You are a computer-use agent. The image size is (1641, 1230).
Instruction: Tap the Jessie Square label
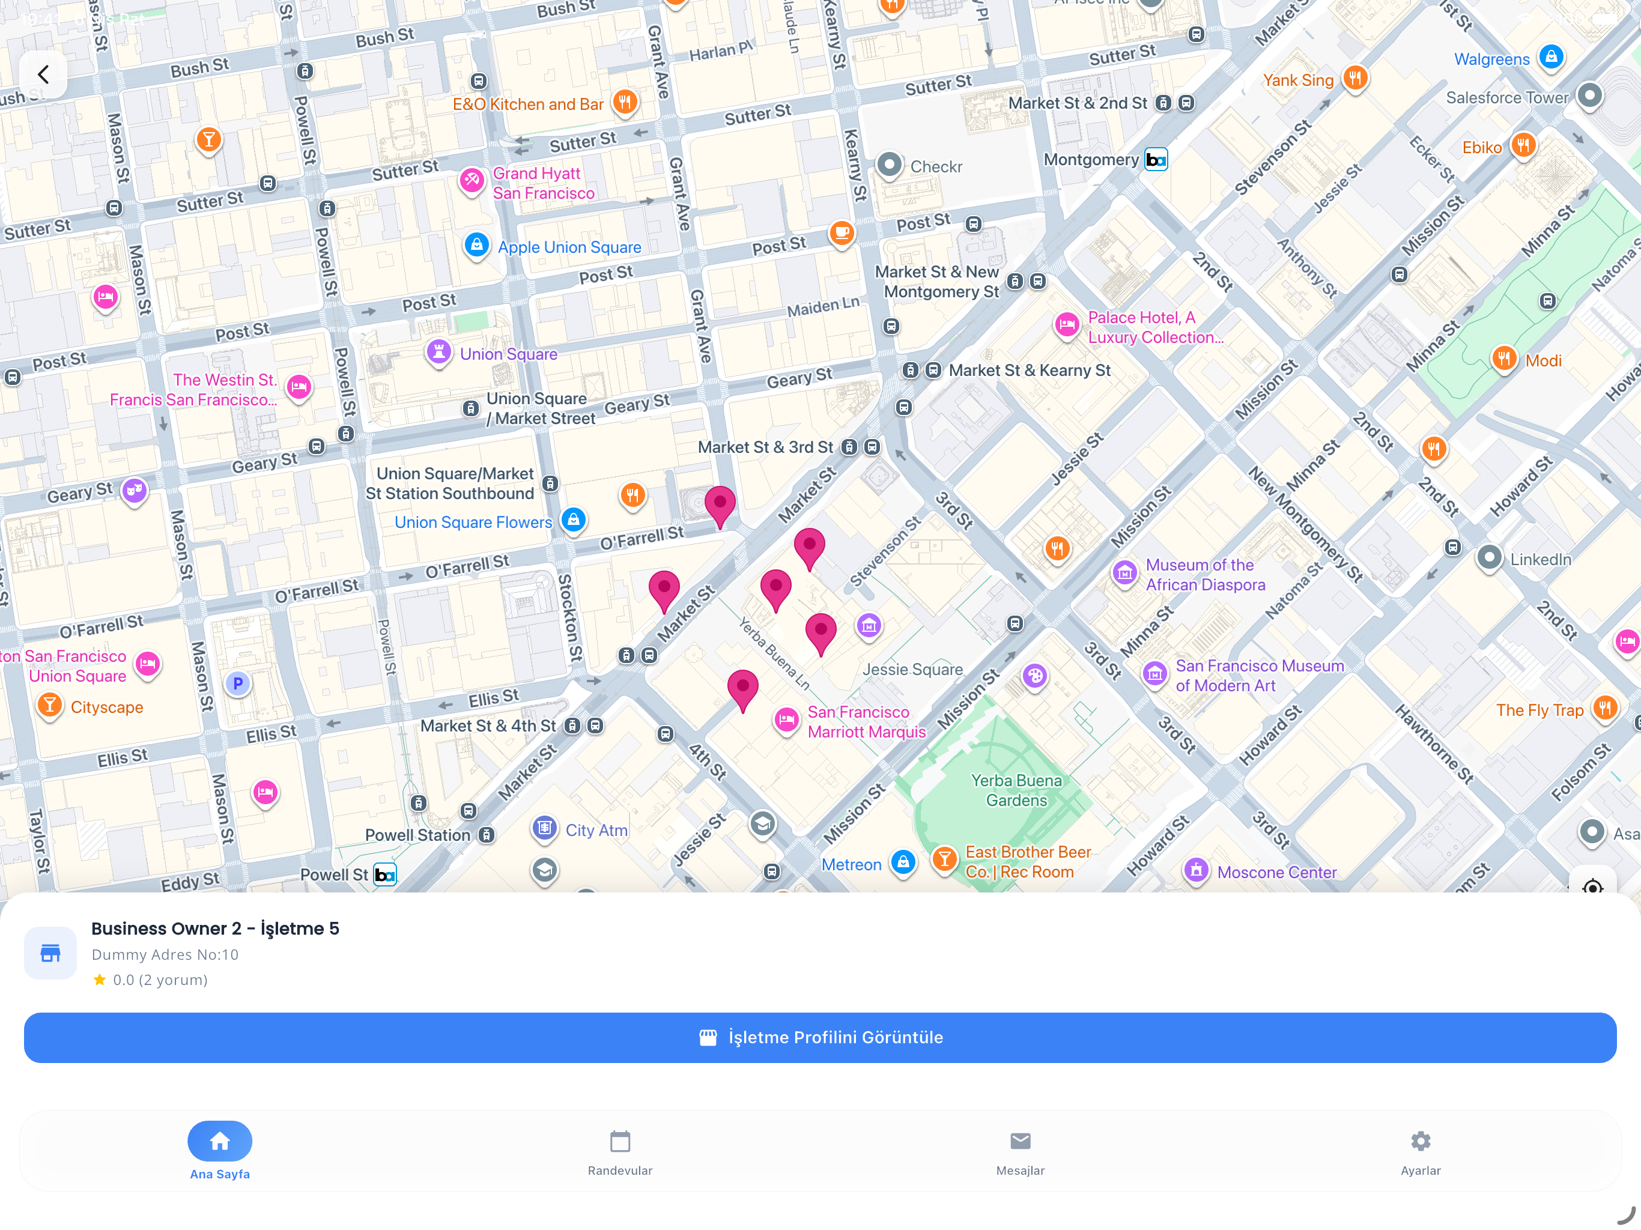(x=912, y=669)
